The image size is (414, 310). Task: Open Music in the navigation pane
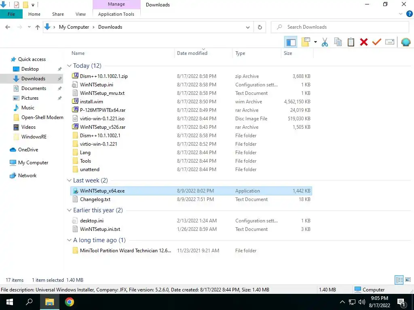coord(28,108)
